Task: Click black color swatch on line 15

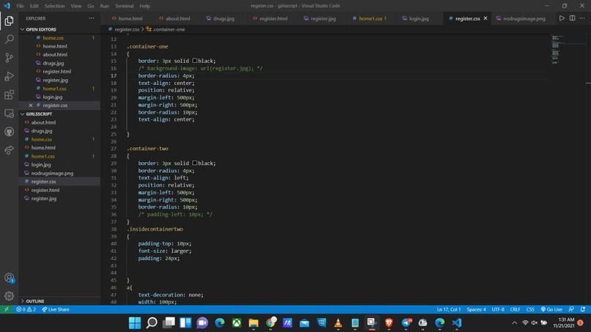Action: point(194,60)
